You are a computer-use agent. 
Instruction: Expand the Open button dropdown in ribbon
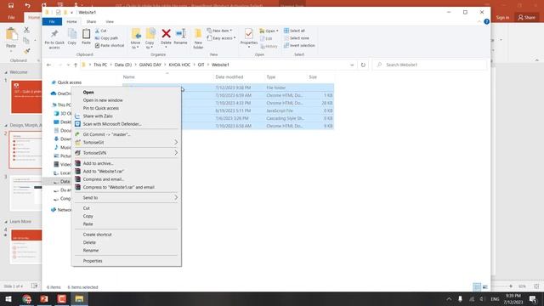click(277, 31)
